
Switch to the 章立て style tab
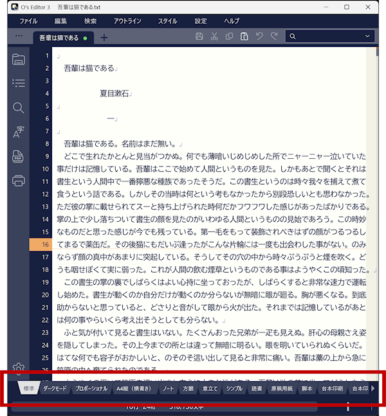click(210, 388)
